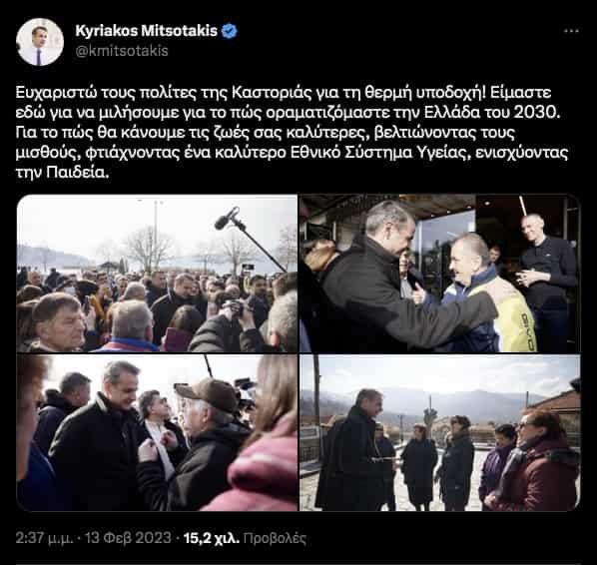Click the boom microphone in first photo
This screenshot has width=597, height=565.
250,238
